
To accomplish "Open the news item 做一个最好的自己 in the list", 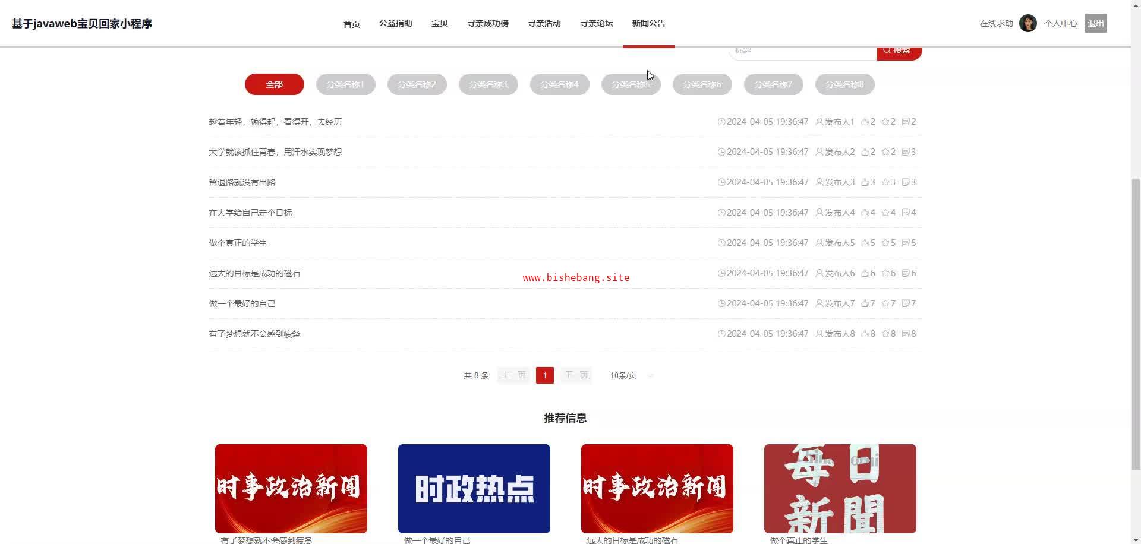I will tap(242, 303).
